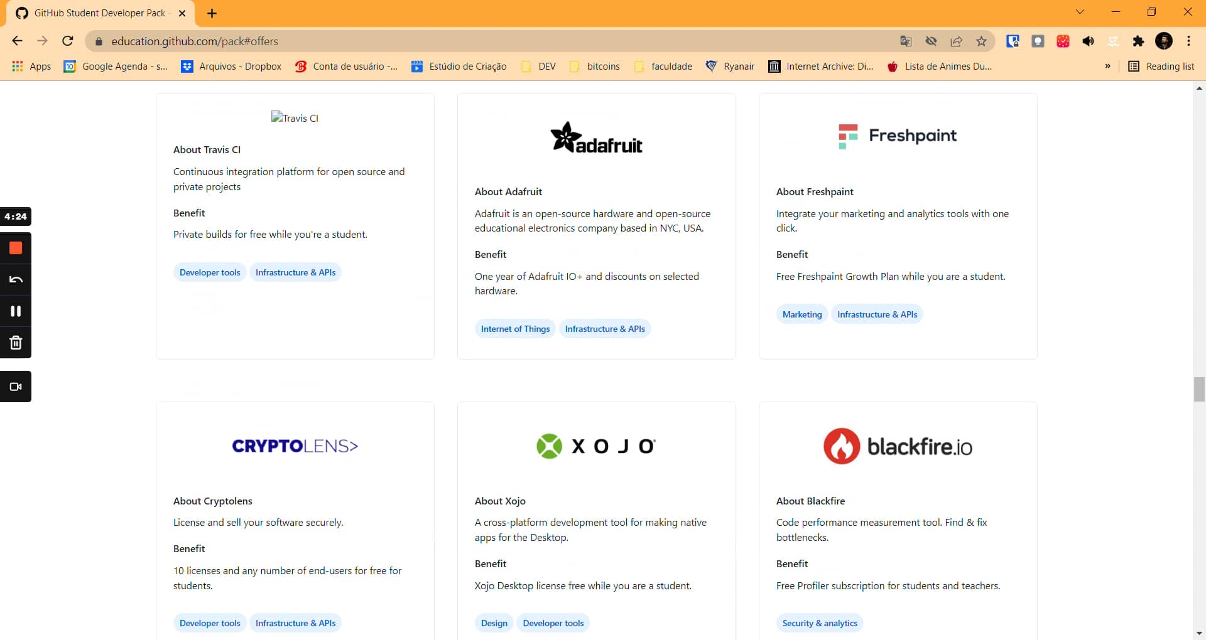Expand the bookmarks overflow chevron
The width and height of the screenshot is (1206, 640).
pos(1107,67)
